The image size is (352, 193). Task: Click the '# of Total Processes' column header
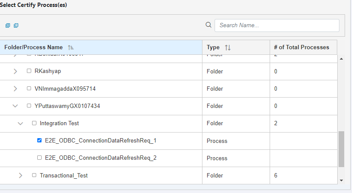pos(301,47)
